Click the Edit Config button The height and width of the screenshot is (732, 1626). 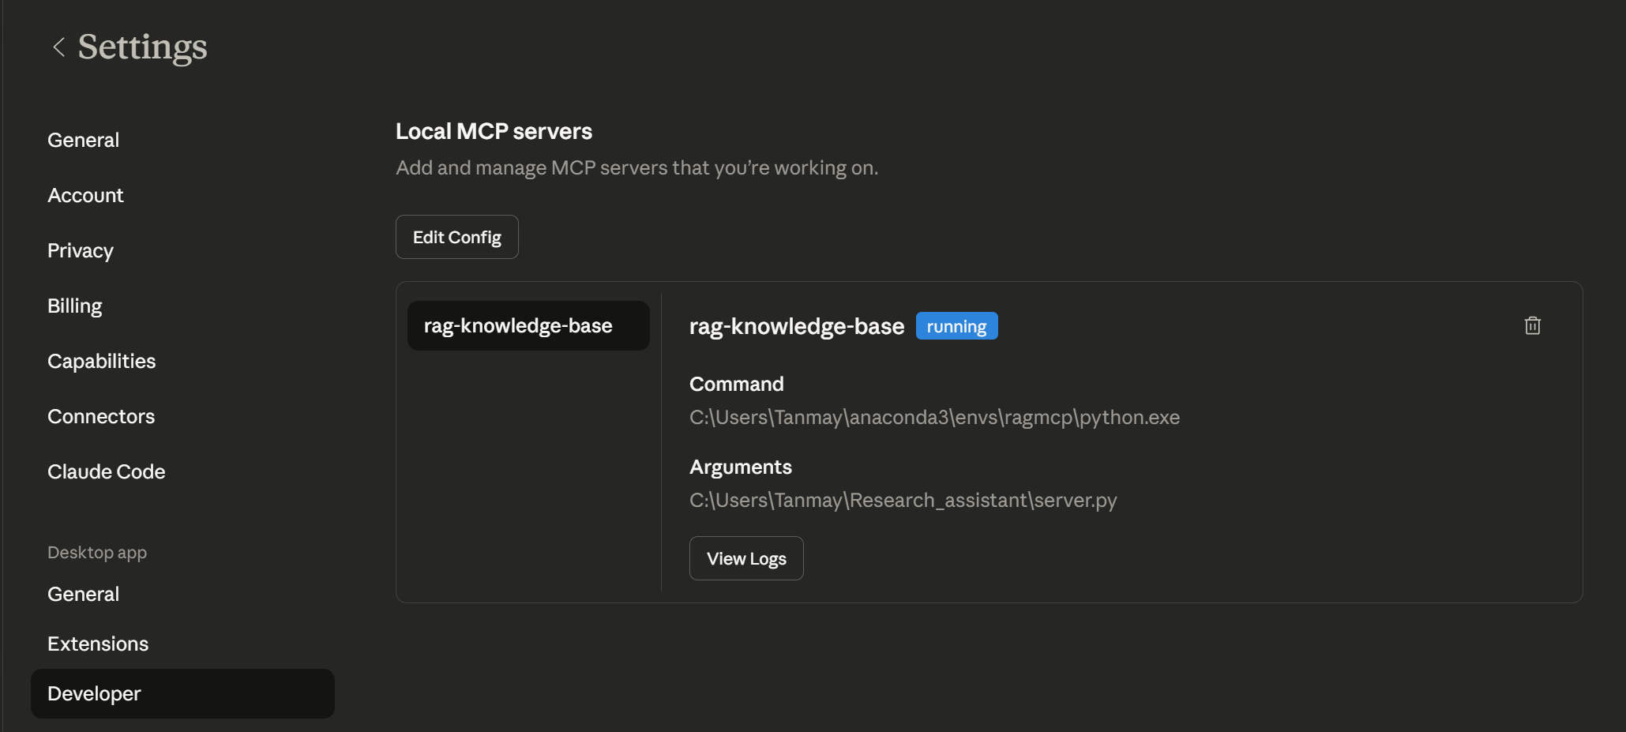[456, 236]
